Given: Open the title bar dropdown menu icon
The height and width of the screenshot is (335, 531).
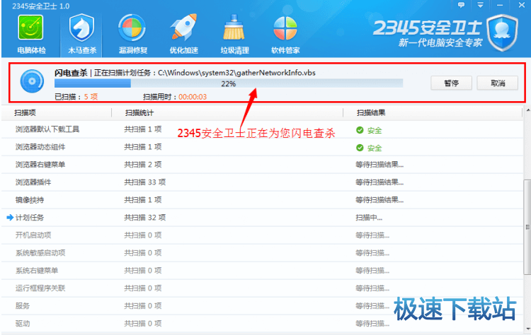Looking at the screenshot, I should click(480, 5).
